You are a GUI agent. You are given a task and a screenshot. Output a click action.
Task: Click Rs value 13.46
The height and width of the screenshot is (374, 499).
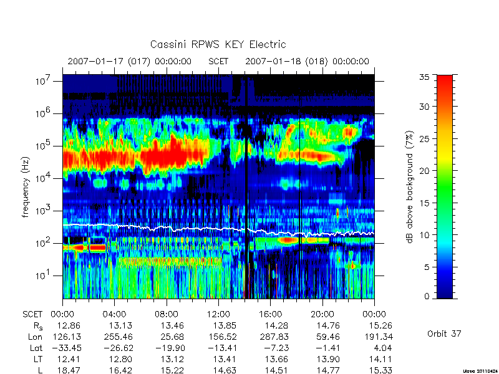click(172, 325)
